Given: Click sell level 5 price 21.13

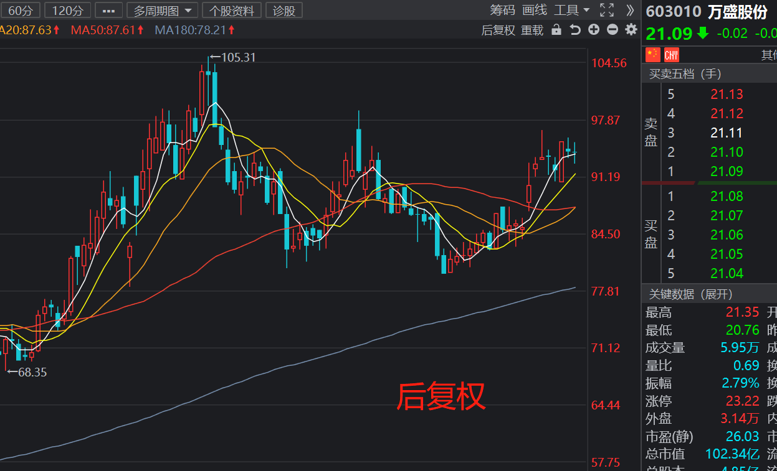Looking at the screenshot, I should [x=727, y=95].
